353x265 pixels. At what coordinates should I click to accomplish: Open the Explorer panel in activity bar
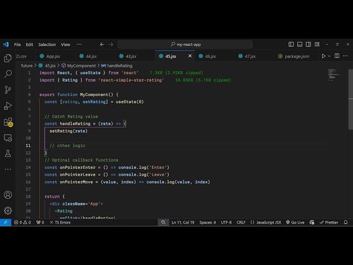(8, 58)
